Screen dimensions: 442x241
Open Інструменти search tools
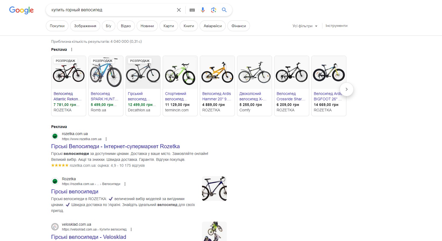click(336, 26)
